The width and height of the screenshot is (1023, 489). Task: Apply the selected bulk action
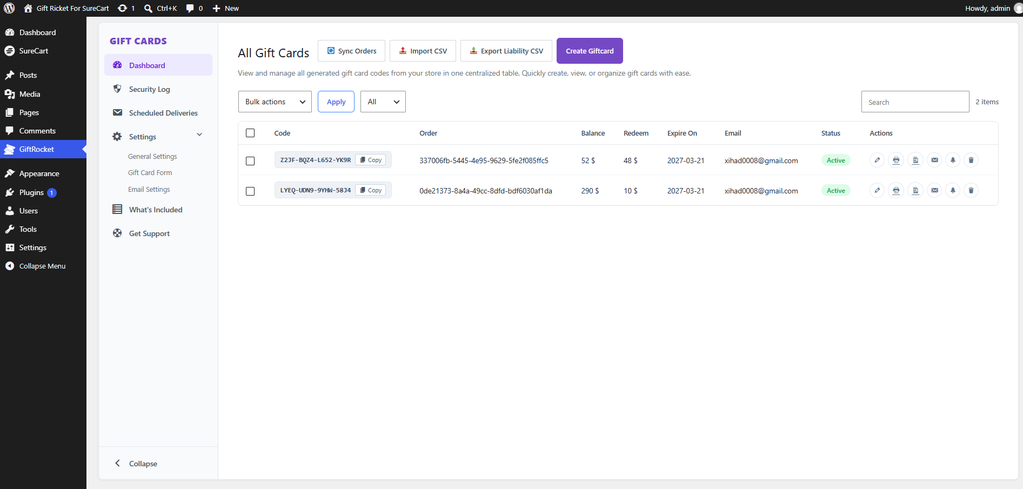click(x=336, y=102)
